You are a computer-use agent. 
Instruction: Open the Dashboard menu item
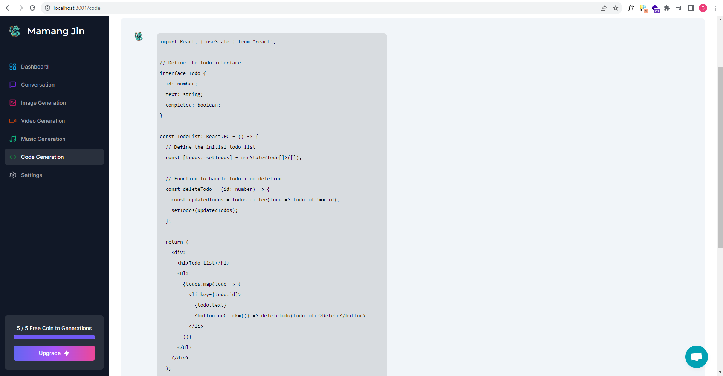(x=54, y=67)
